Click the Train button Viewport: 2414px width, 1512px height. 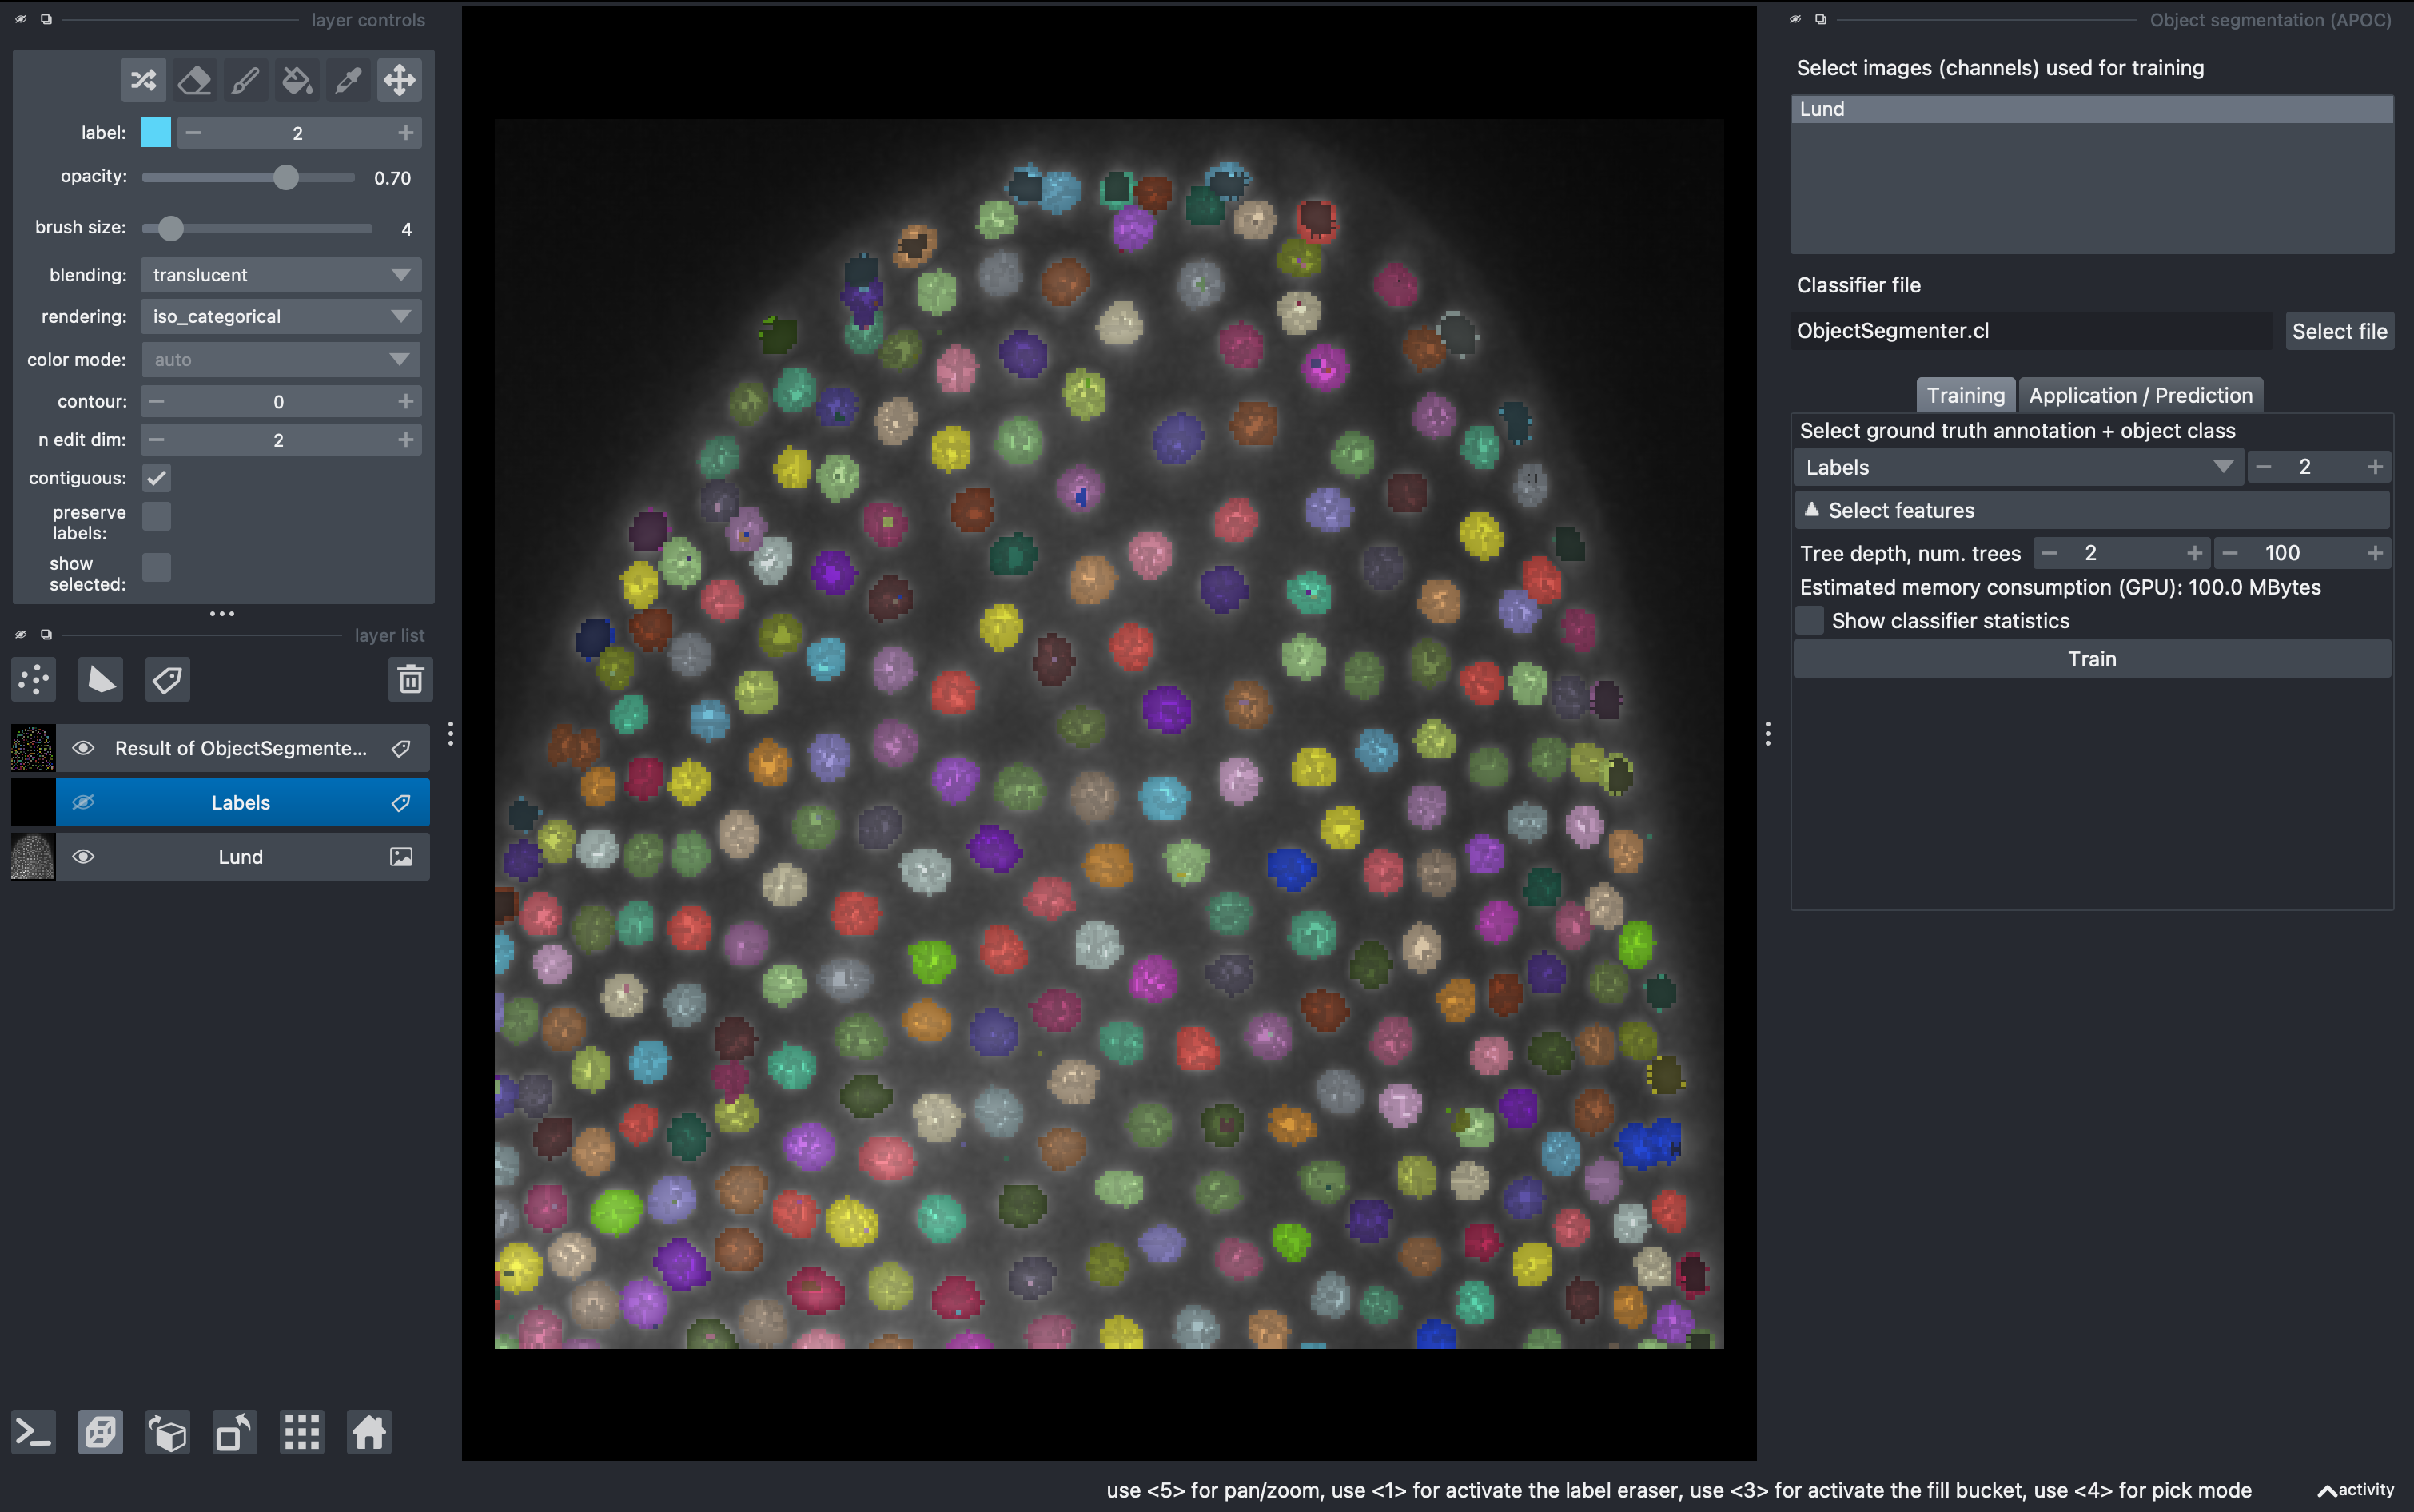pos(2091,659)
